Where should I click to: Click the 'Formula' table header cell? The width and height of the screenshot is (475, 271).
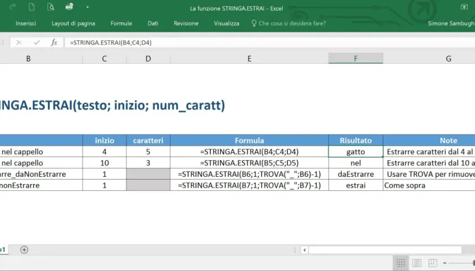click(x=249, y=141)
